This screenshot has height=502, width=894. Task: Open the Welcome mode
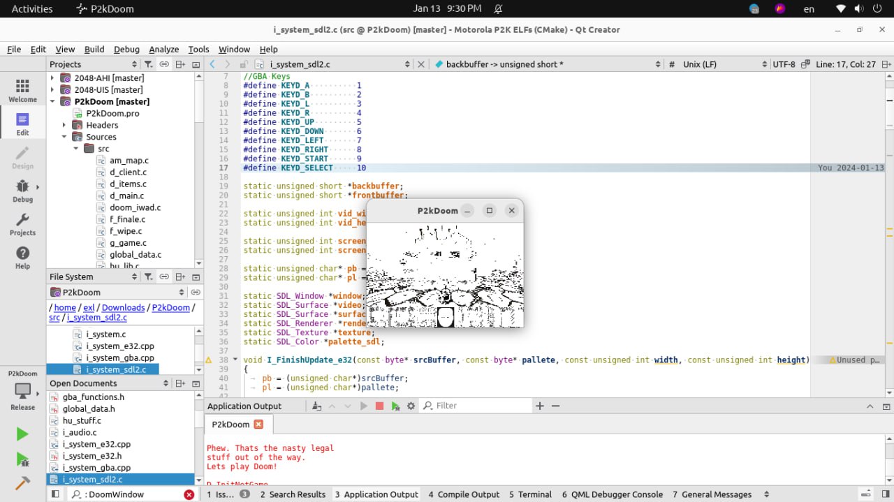(22, 90)
